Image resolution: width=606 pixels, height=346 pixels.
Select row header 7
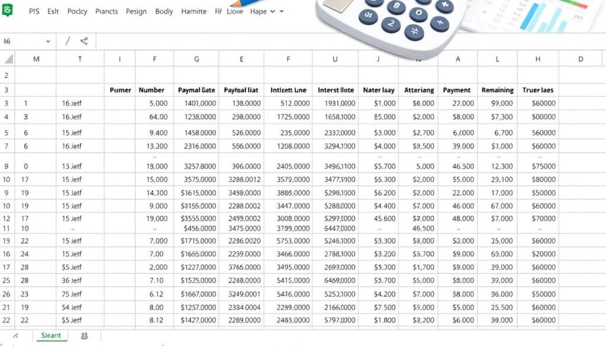[x=7, y=146]
